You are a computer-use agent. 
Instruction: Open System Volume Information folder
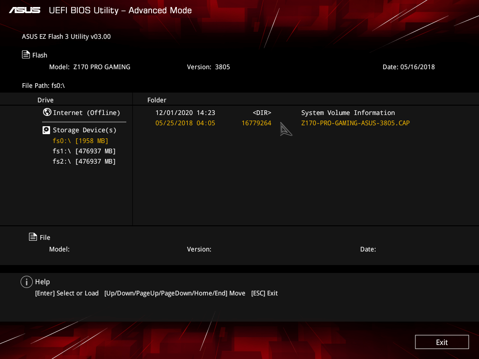point(348,113)
